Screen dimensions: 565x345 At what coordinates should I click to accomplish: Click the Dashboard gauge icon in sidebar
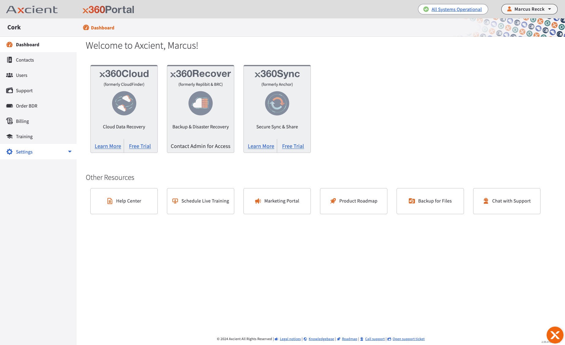tap(9, 44)
